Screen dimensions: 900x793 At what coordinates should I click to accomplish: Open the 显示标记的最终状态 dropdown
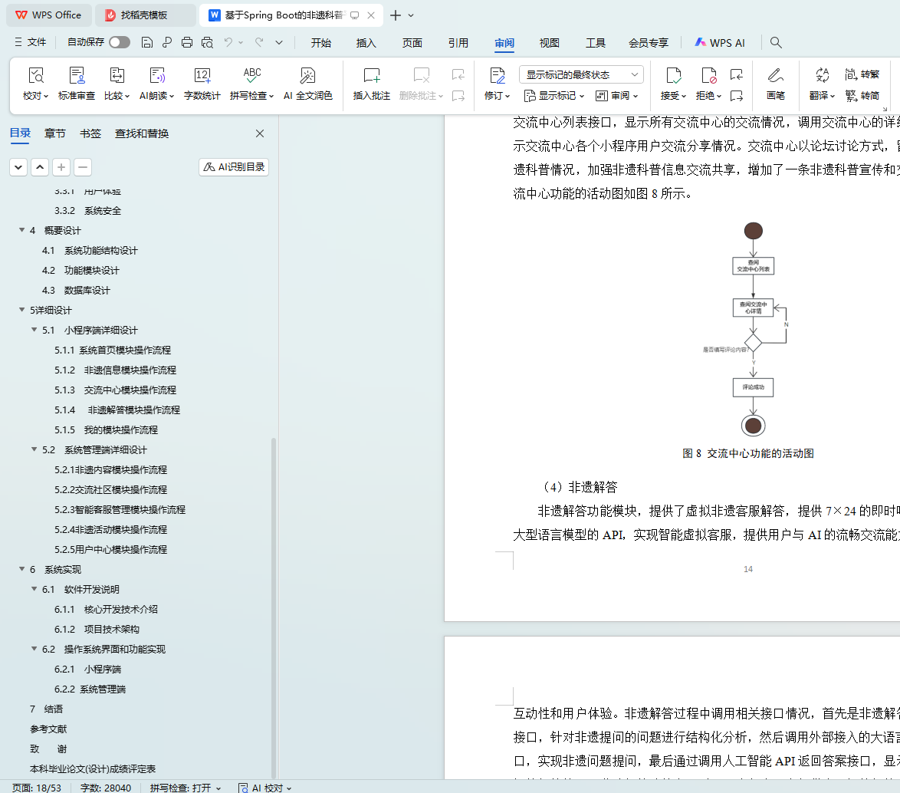[x=581, y=74]
